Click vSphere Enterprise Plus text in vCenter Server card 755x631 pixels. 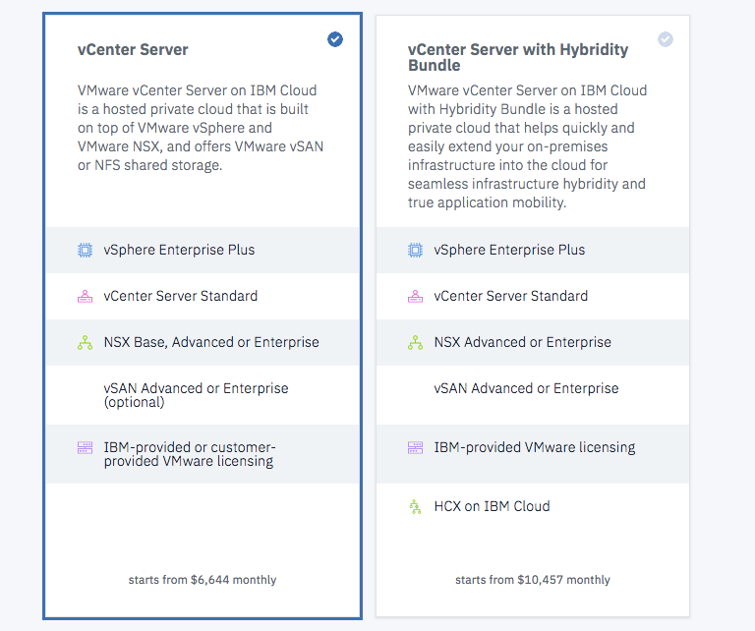pos(179,250)
